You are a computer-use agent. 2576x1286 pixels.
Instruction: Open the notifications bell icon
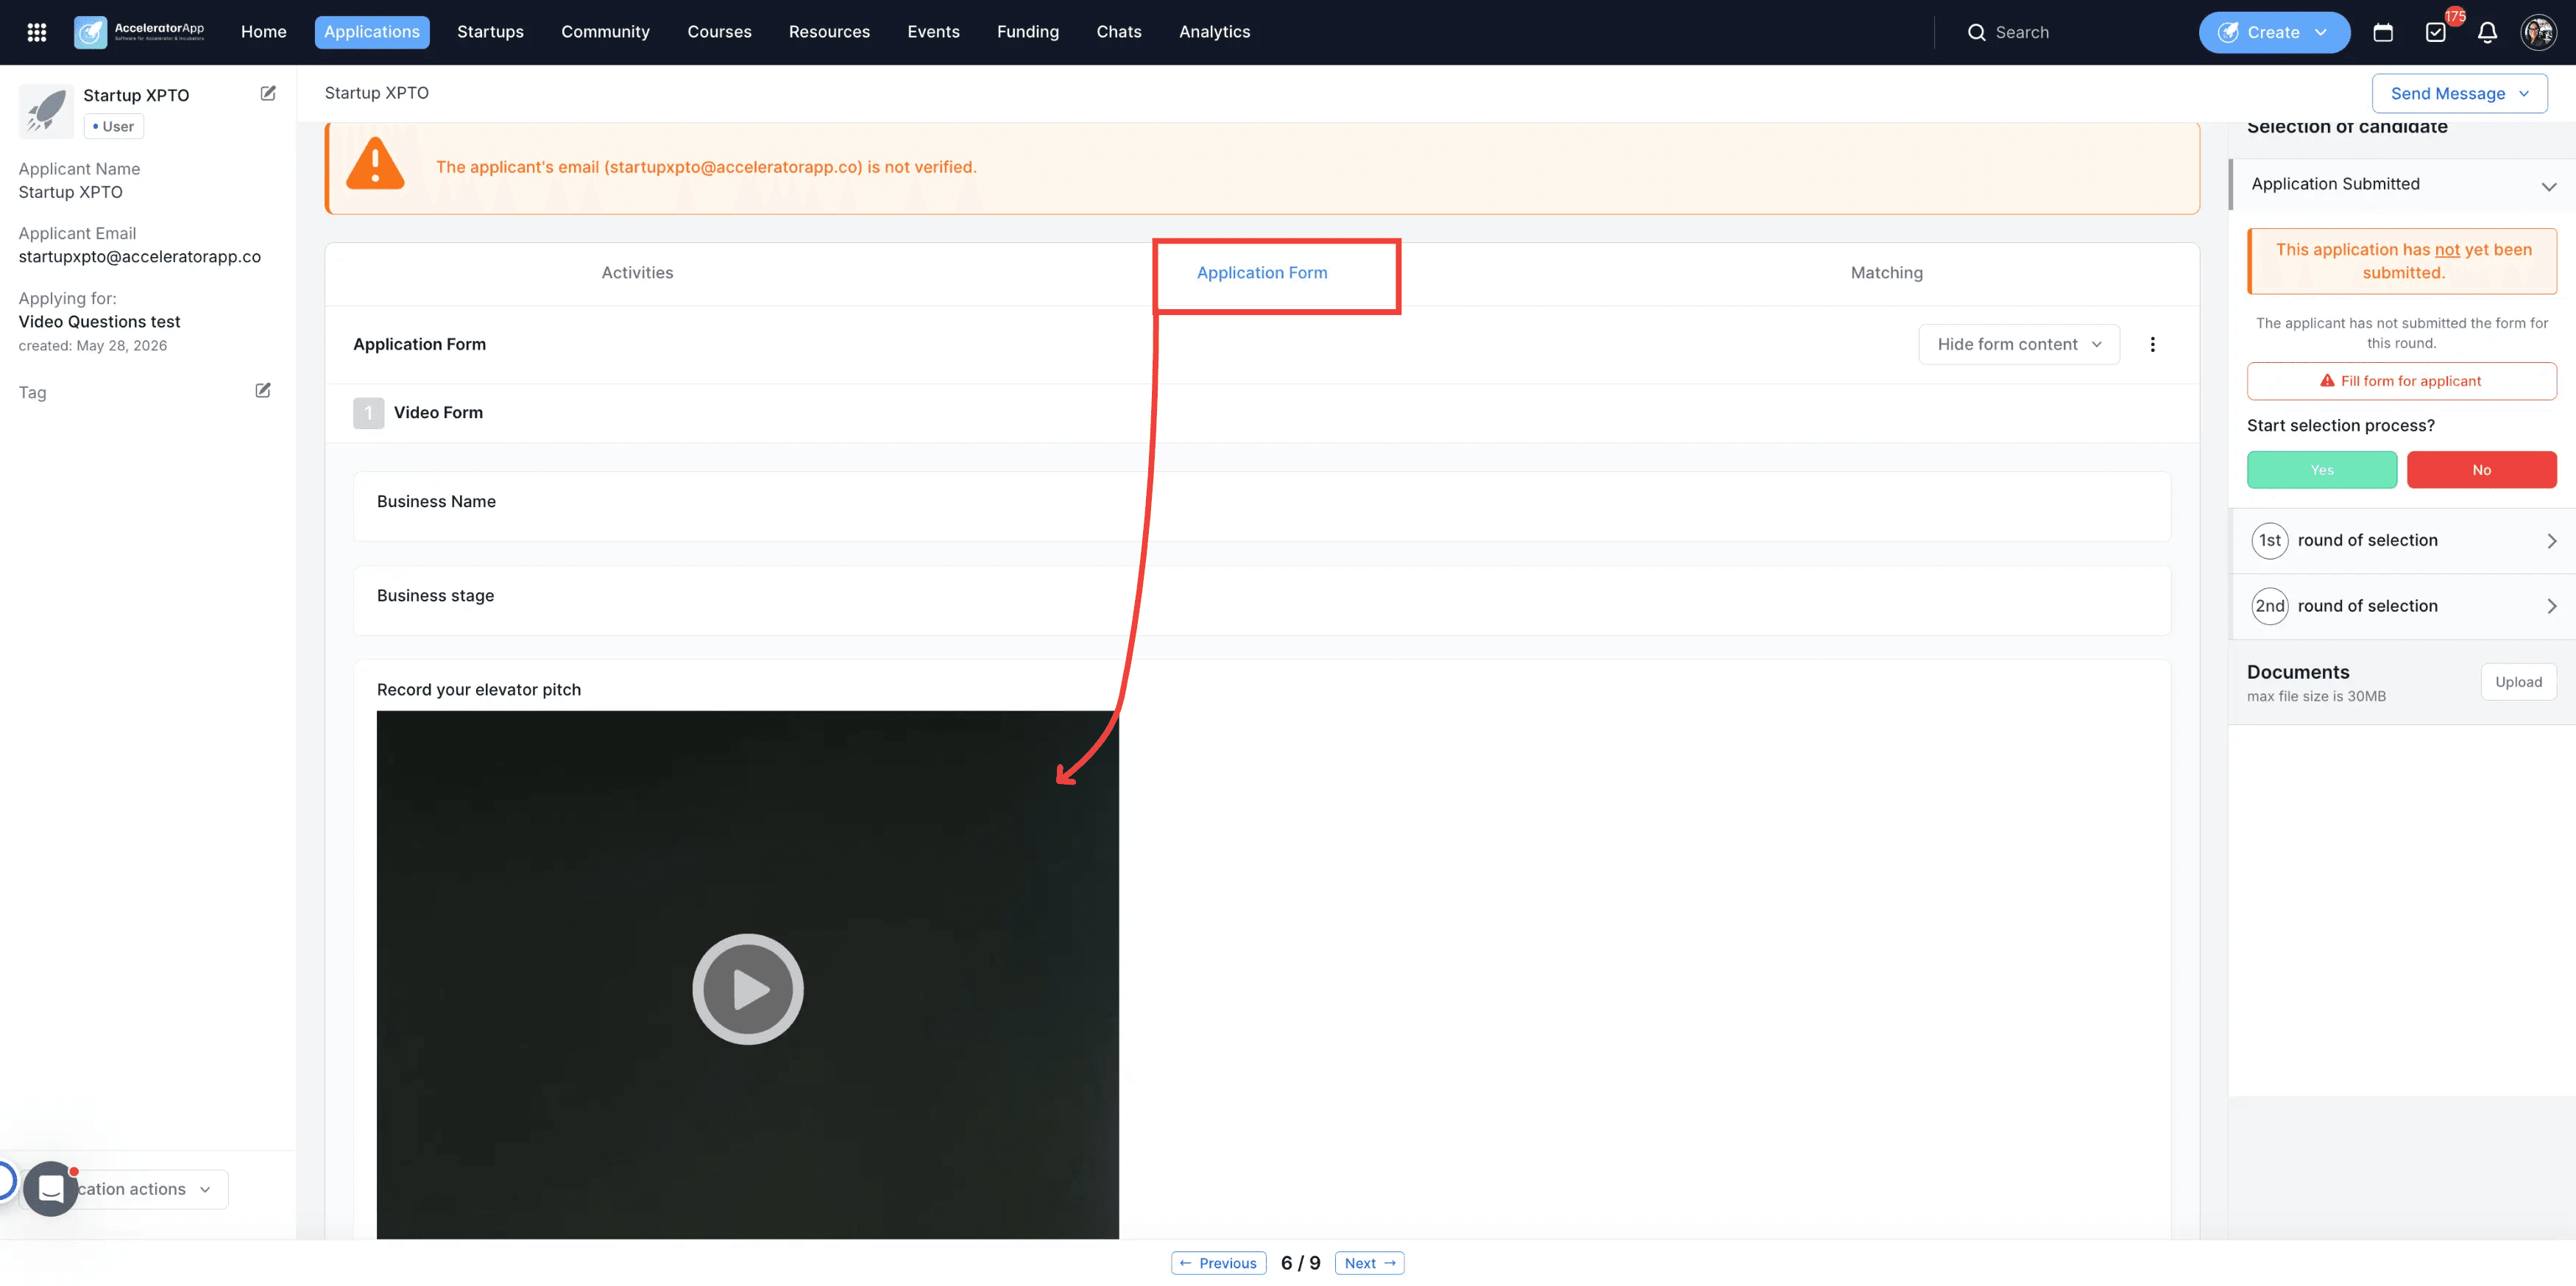2487,32
